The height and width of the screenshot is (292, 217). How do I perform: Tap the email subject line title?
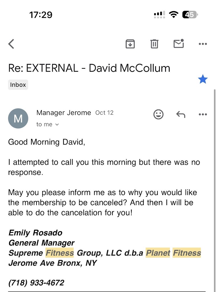(89, 68)
